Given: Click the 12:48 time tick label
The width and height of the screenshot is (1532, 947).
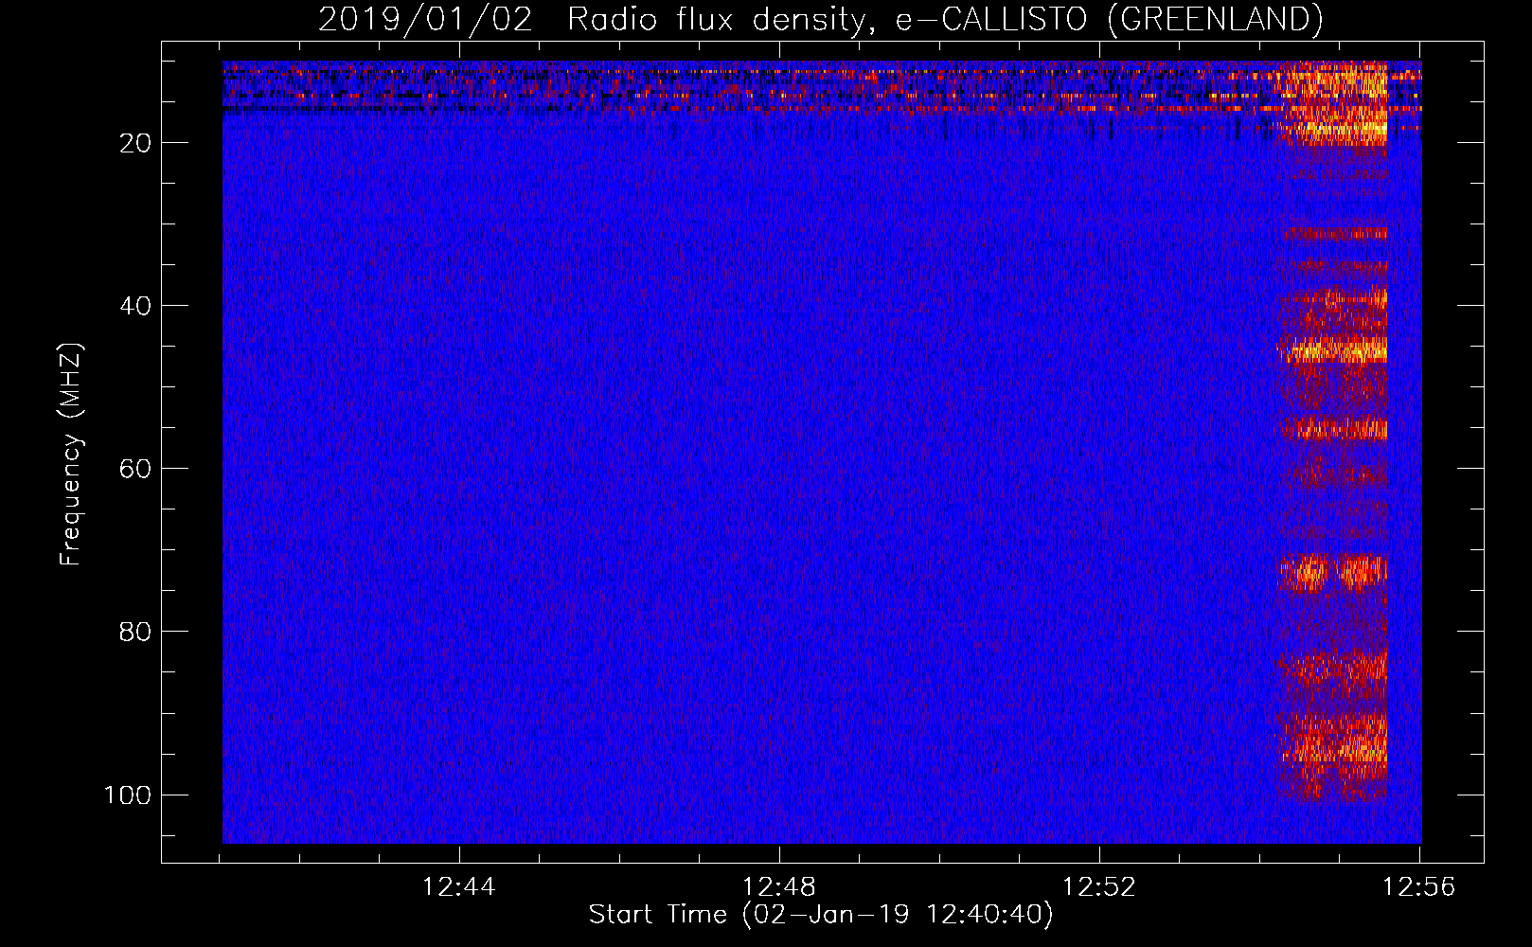Looking at the screenshot, I should coord(779,887).
